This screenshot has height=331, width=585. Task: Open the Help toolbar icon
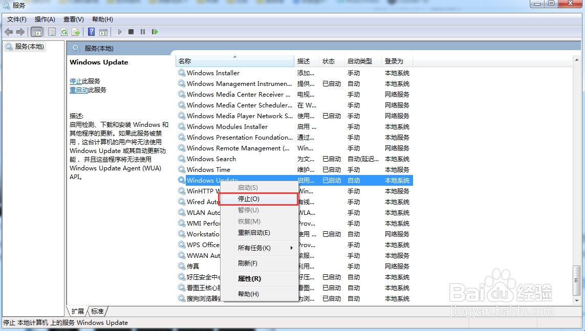click(92, 32)
